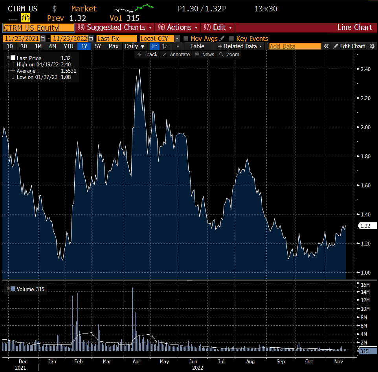This screenshot has height=372, width=378.
Task: Click the end date 11/23/2022 field
Action: click(70, 38)
